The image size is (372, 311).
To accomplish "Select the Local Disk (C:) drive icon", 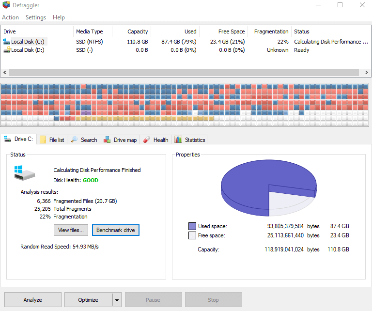I will pyautogui.click(x=7, y=42).
